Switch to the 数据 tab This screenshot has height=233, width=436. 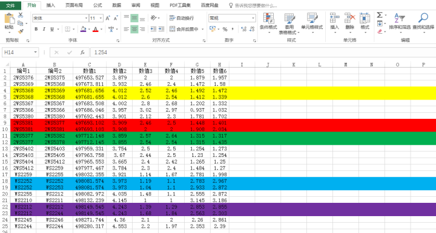pos(116,5)
